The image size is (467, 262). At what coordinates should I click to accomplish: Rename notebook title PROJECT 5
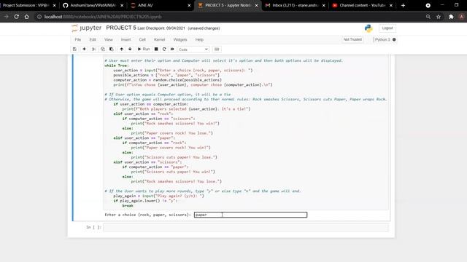pos(121,28)
